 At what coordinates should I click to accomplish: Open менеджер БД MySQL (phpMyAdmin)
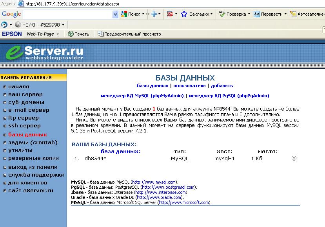142,96
